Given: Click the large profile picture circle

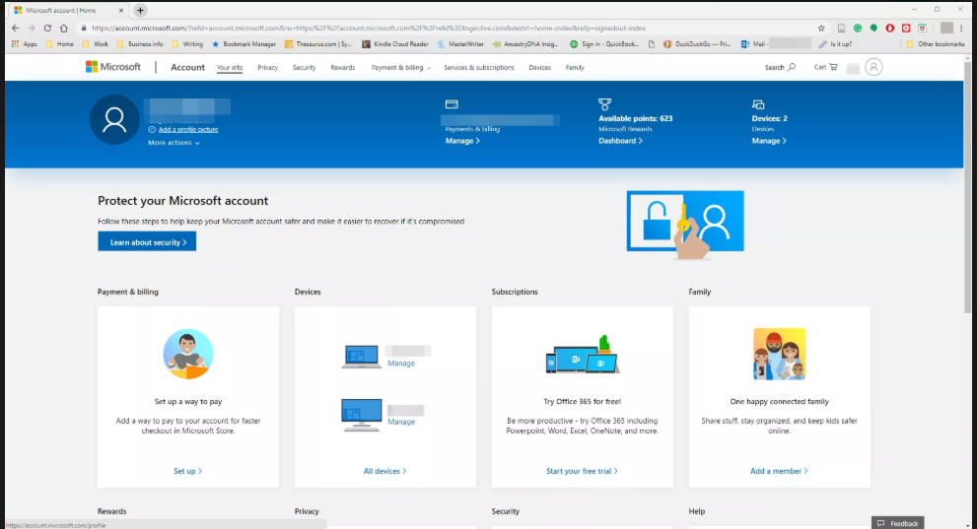Looking at the screenshot, I should click(x=114, y=119).
